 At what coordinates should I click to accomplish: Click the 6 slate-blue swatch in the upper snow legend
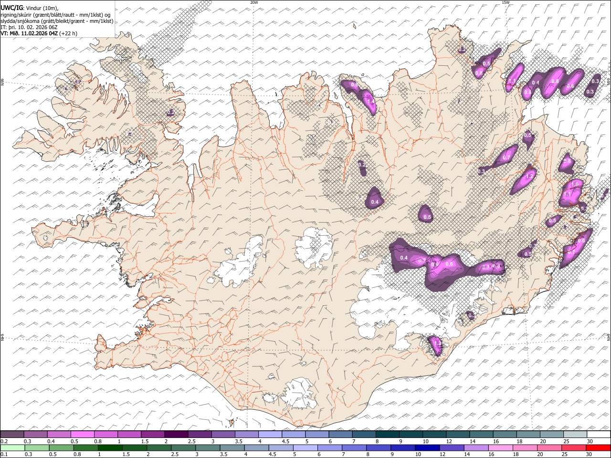click(x=340, y=434)
